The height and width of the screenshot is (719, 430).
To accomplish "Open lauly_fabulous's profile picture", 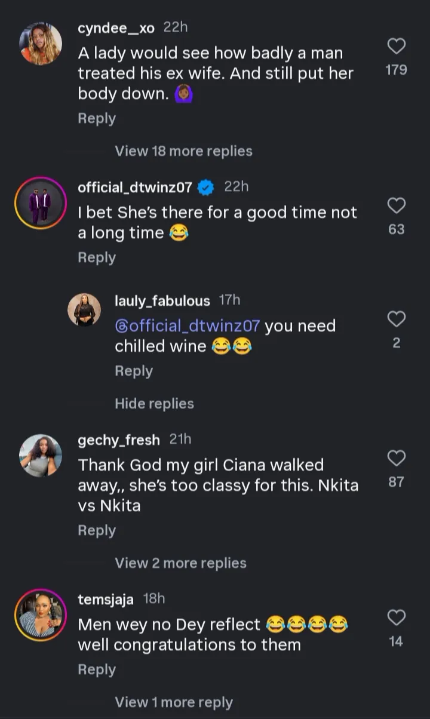I will (x=84, y=310).
